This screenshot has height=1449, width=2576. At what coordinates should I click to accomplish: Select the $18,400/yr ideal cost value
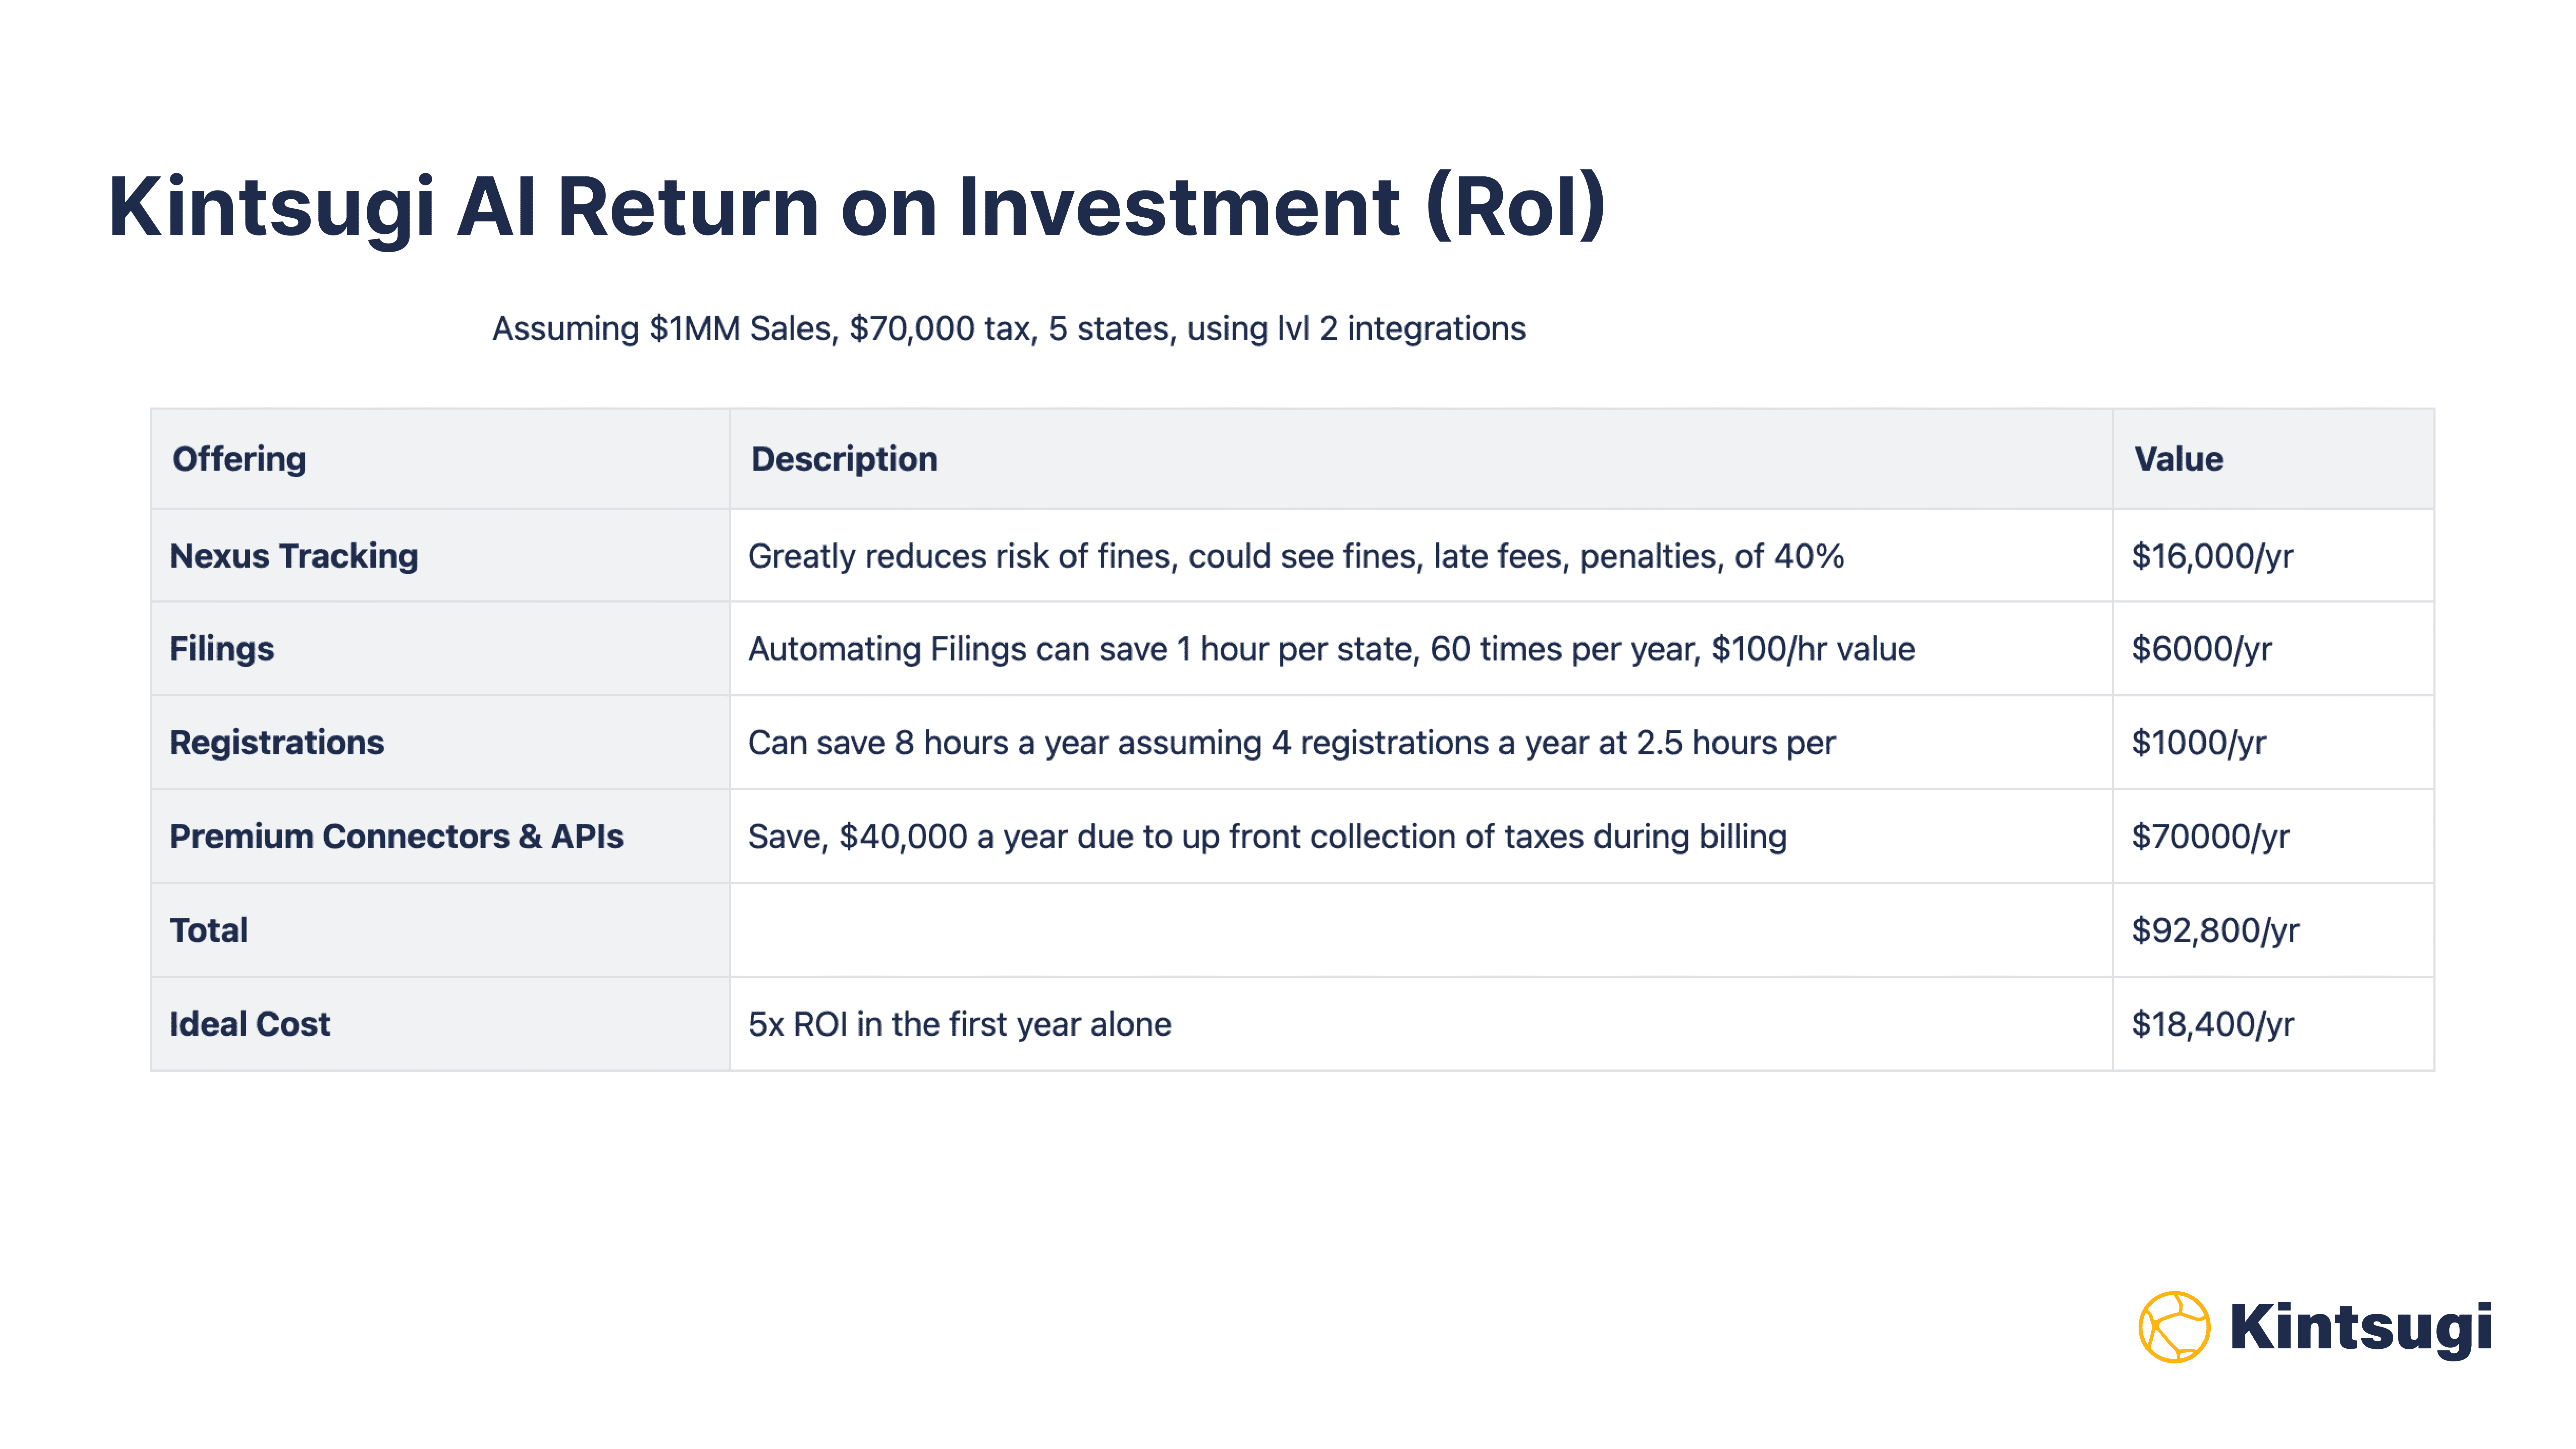tap(2212, 1024)
